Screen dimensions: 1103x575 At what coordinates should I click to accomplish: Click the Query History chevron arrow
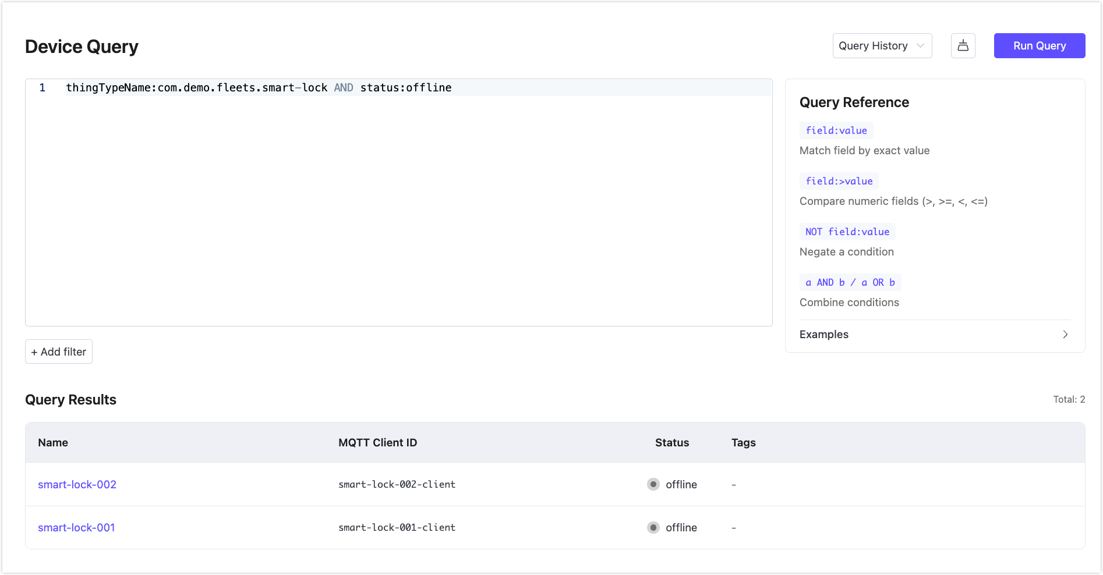[x=920, y=45]
